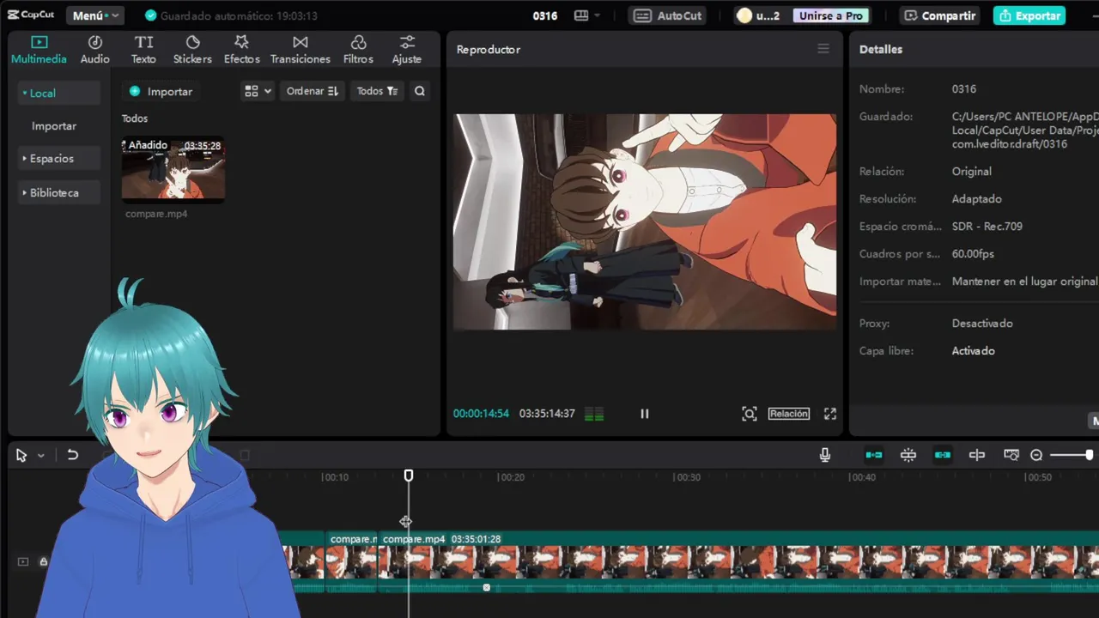Open the Transiciones tab

[x=300, y=50]
